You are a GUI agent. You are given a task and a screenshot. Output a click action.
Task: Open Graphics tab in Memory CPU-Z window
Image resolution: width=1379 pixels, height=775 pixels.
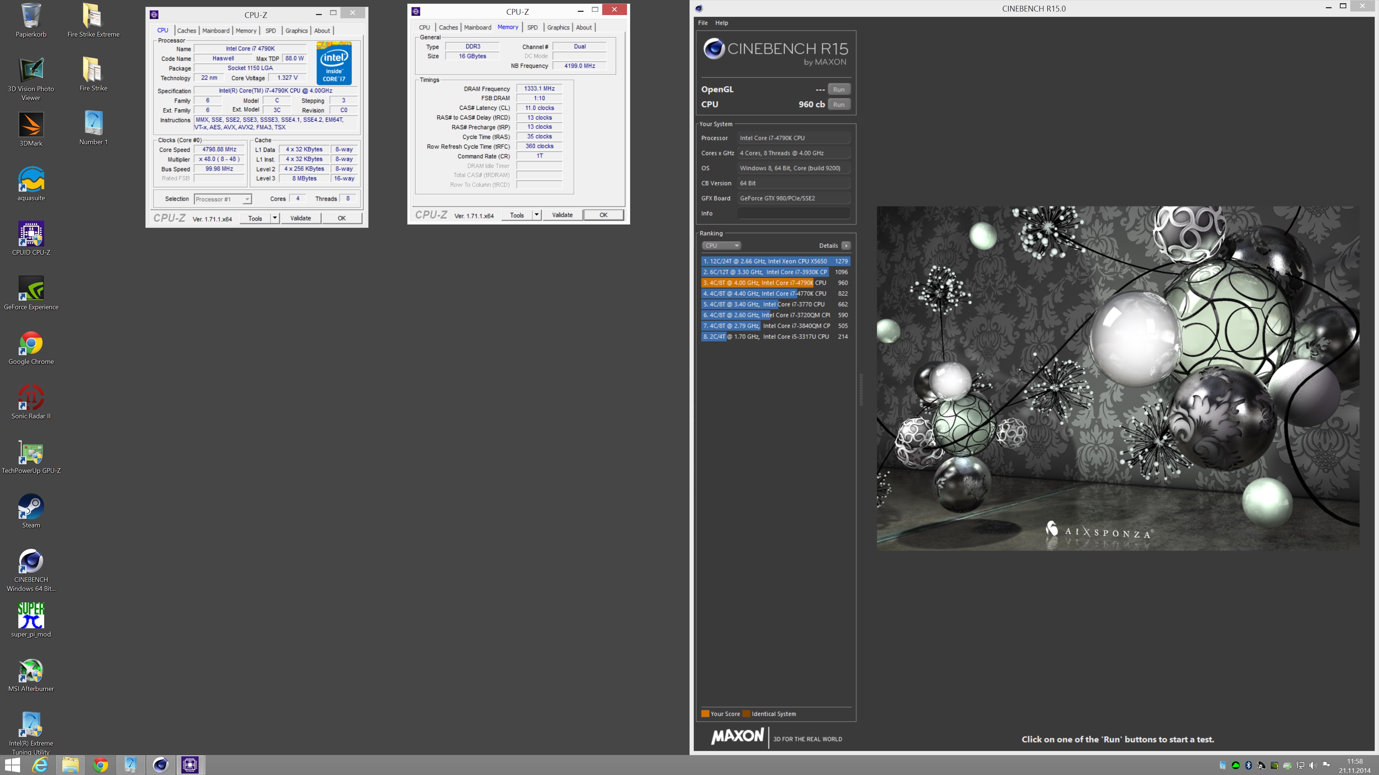point(558,27)
